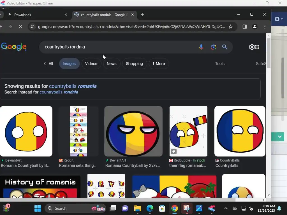Viewport: 287px width, 215px height.
Task: Search instead for countryballs rondnia
Action: 59,92
